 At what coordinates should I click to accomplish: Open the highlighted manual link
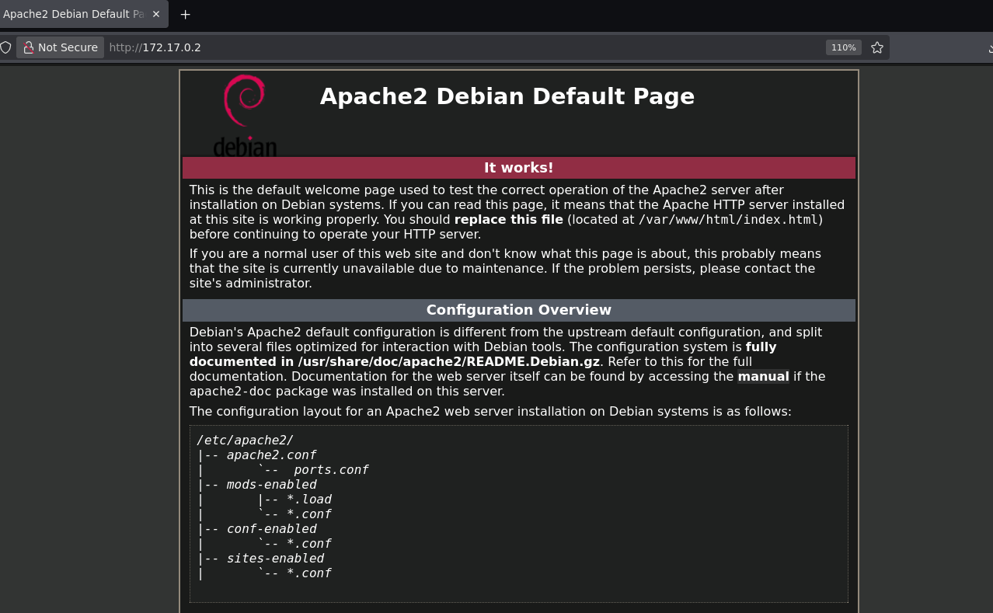tap(763, 376)
